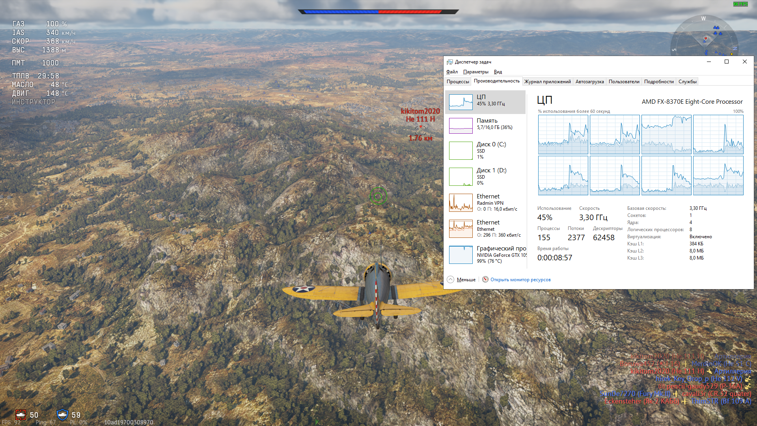Click the 3,30 ГГц speed value
Screen dimensions: 757x426
click(593, 217)
